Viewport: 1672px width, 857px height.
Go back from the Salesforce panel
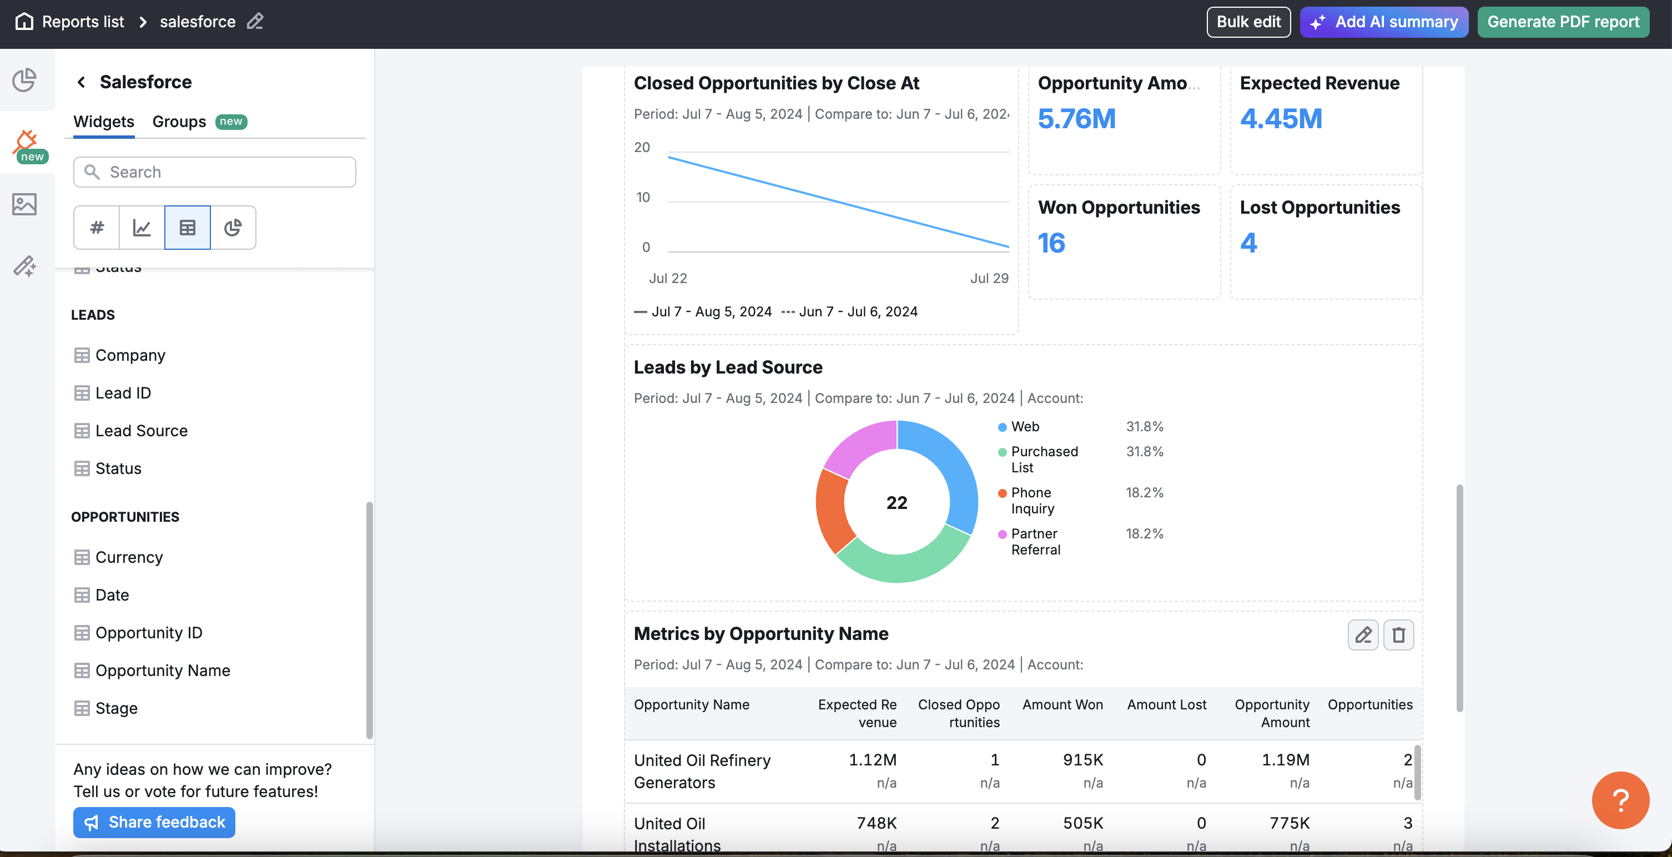(81, 82)
